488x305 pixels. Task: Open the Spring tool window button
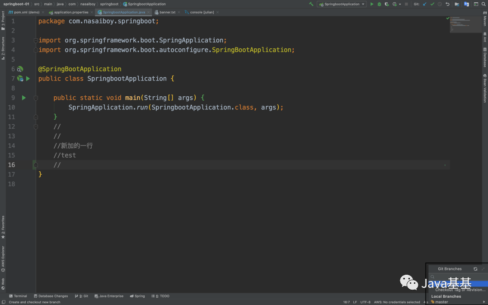point(137,296)
